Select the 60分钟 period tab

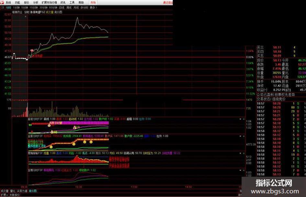pos(53,8)
